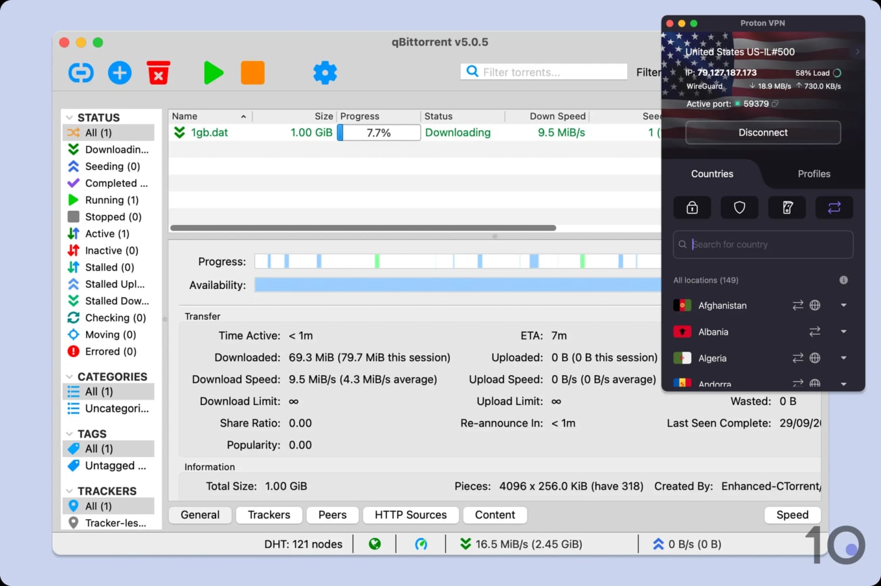Image resolution: width=881 pixels, height=586 pixels.
Task: Toggle Kill Switch icon in Proton VPN
Action: 788,207
